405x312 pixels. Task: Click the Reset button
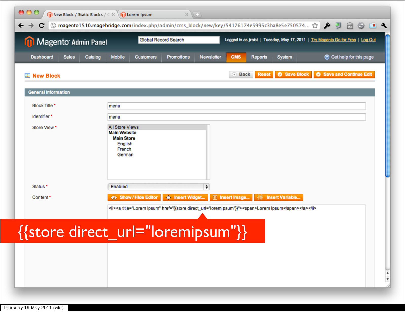pyautogui.click(x=264, y=74)
